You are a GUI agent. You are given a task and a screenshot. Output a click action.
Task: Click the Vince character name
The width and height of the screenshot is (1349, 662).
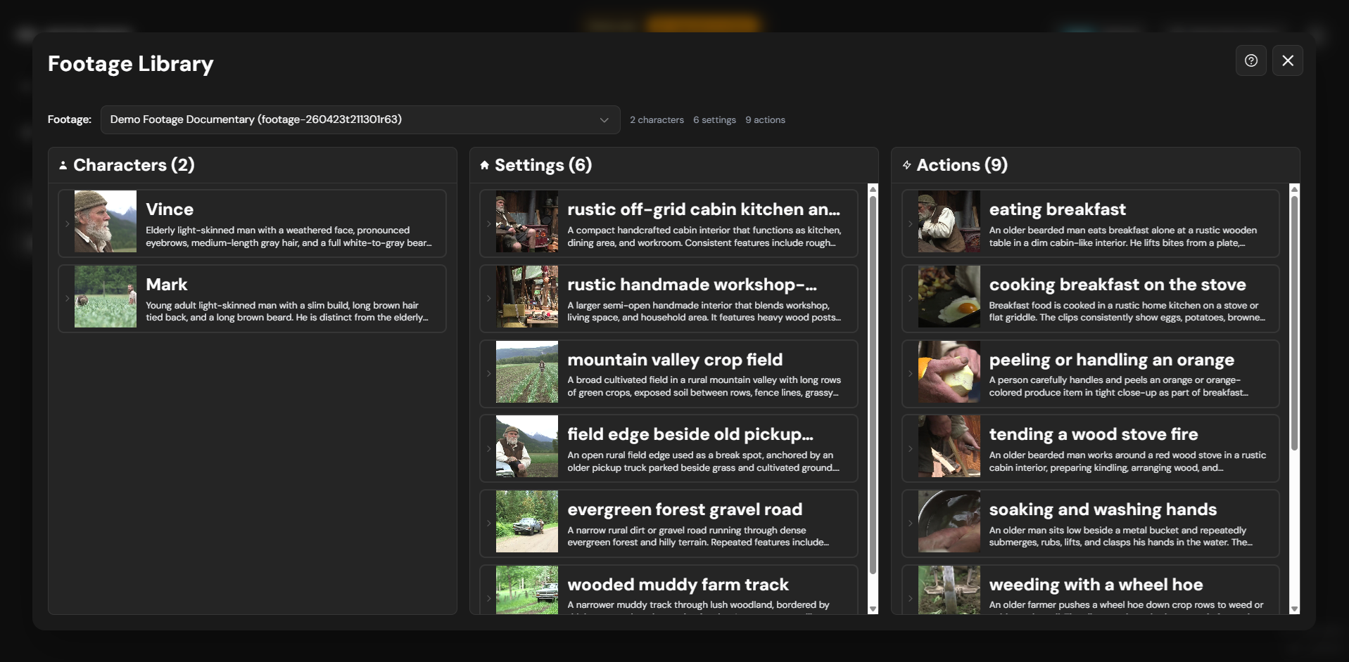tap(170, 209)
